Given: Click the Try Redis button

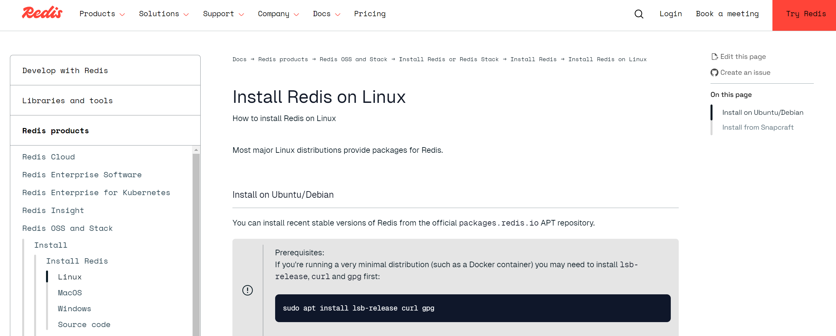Looking at the screenshot, I should pyautogui.click(x=806, y=14).
